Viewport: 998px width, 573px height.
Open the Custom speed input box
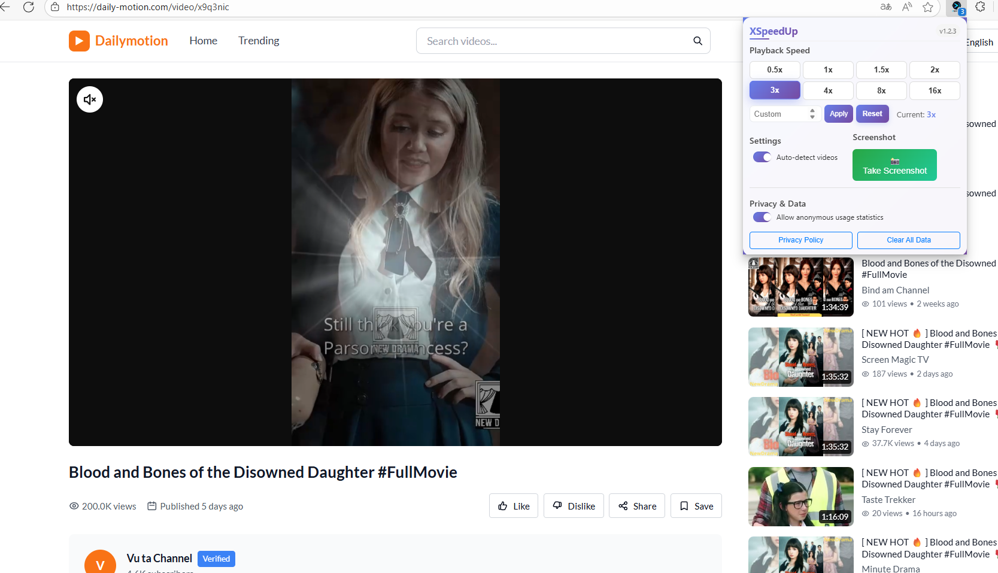(778, 113)
